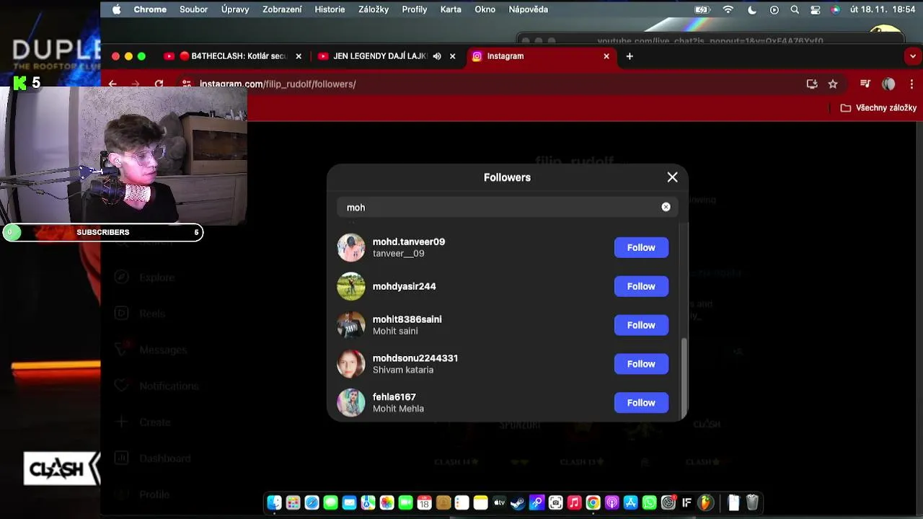The height and width of the screenshot is (519, 923).
Task: Open the Soubor menu
Action: click(x=194, y=9)
